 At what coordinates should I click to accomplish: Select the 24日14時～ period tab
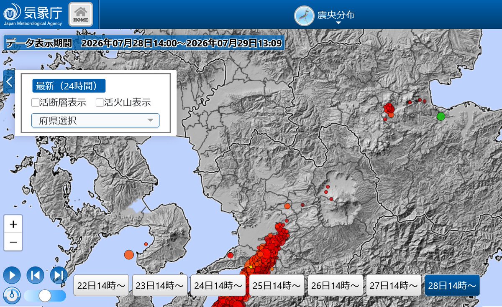pyautogui.click(x=218, y=286)
